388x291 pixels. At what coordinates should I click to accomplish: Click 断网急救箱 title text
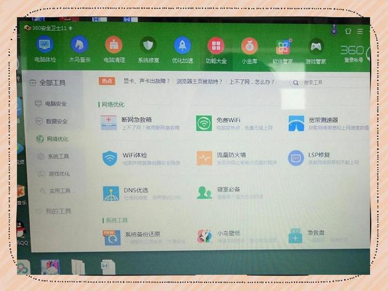pyautogui.click(x=136, y=120)
